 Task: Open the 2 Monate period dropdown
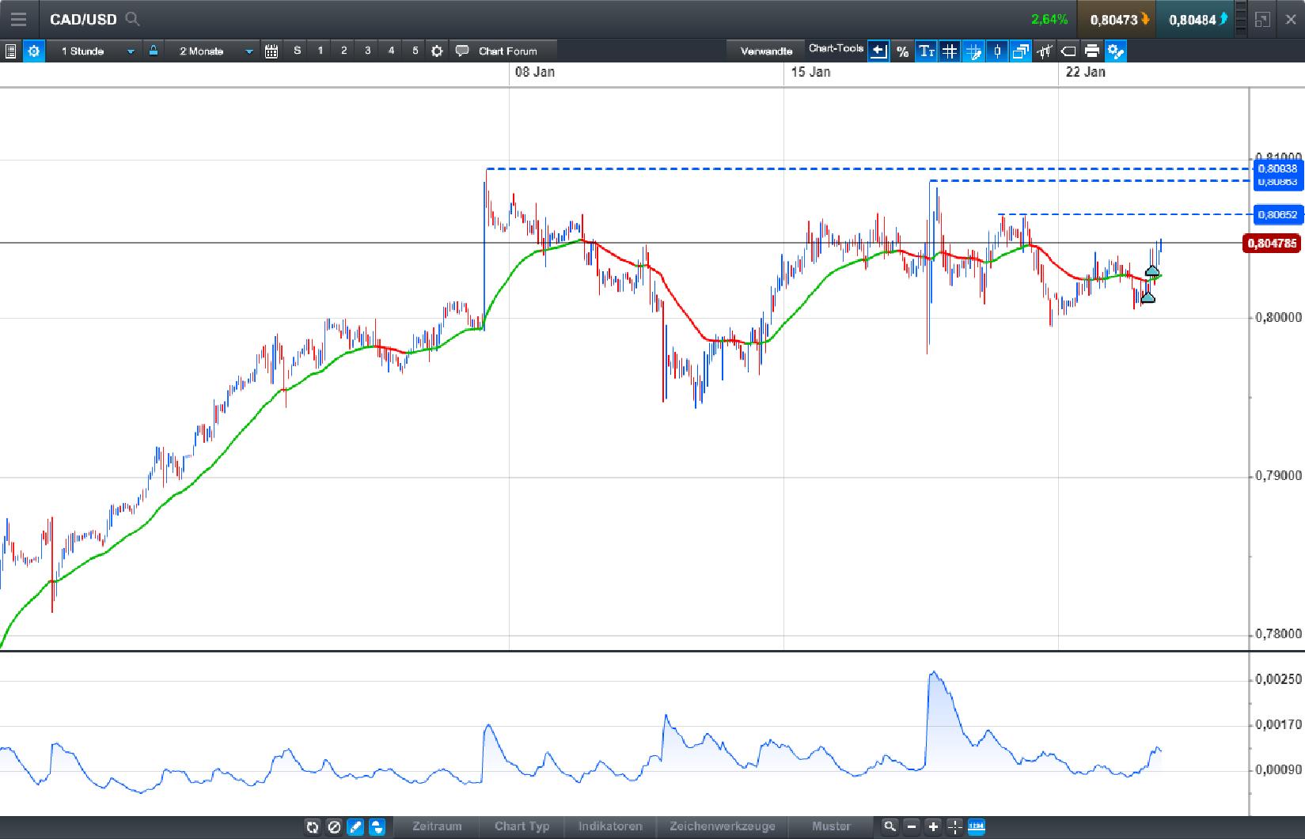point(247,51)
